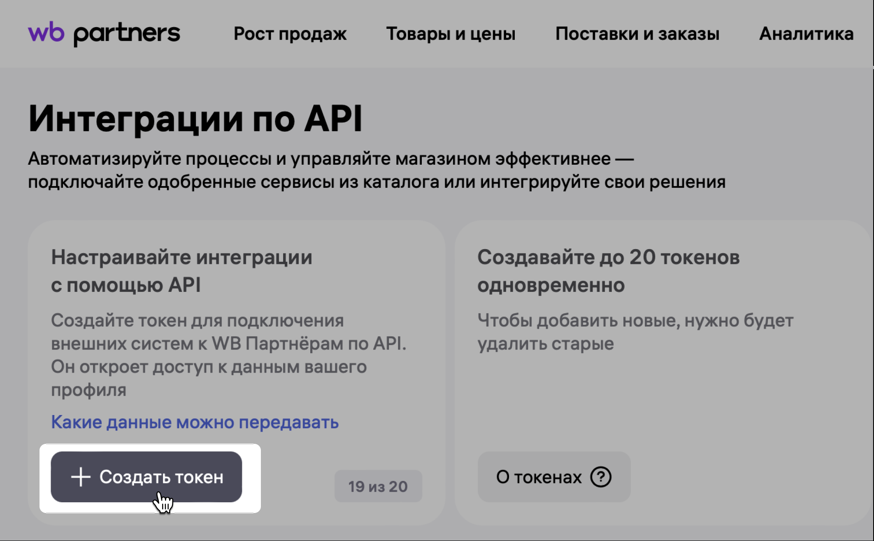Image resolution: width=874 pixels, height=541 pixels.
Task: Click the plus icon in Создать токен
Action: click(81, 477)
